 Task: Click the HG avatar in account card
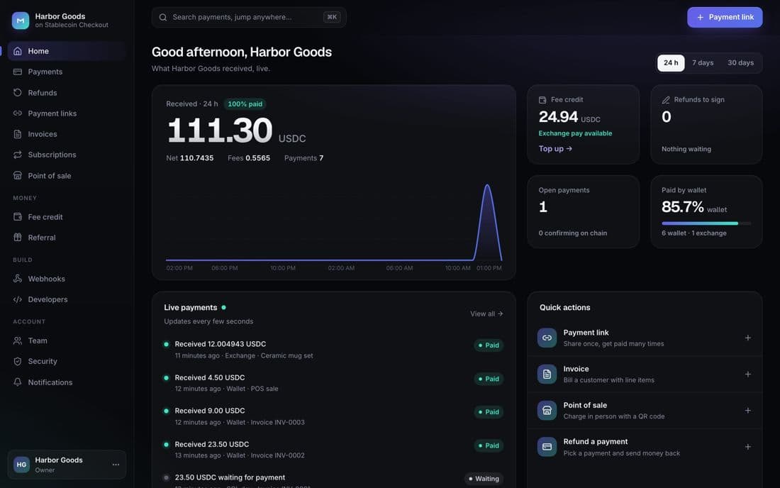tap(21, 465)
